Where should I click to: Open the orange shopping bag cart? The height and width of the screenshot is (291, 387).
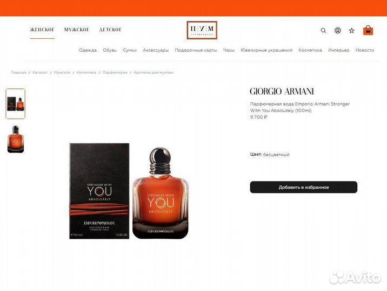[368, 31]
